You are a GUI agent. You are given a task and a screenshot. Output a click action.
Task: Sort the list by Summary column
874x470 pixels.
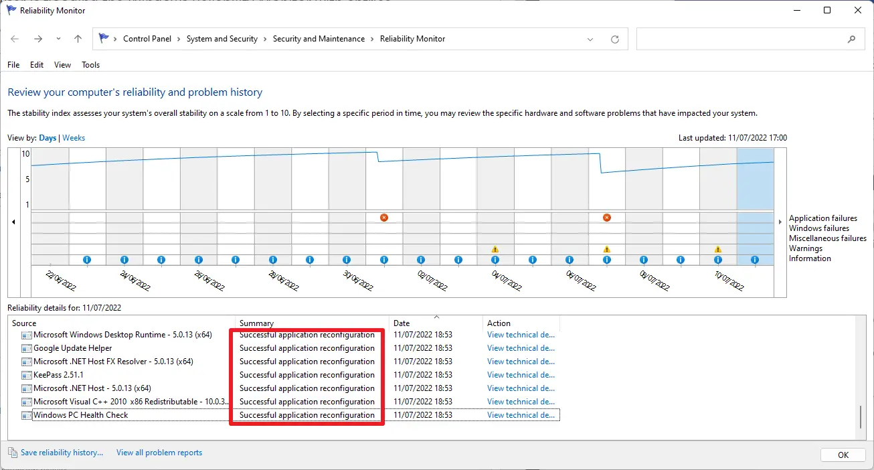[312, 323]
